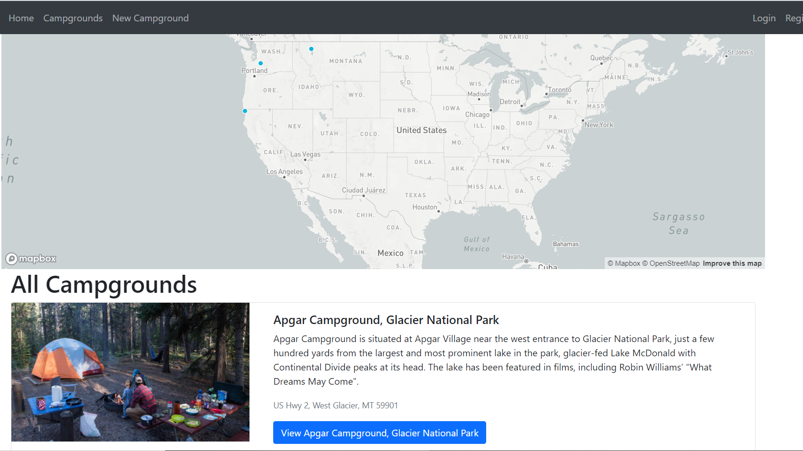803x451 pixels.
Task: Click the Detroit city label
Action: [510, 102]
